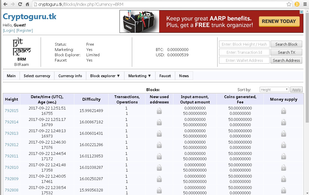Open the Cryptoguru.tk site title link

point(30,17)
